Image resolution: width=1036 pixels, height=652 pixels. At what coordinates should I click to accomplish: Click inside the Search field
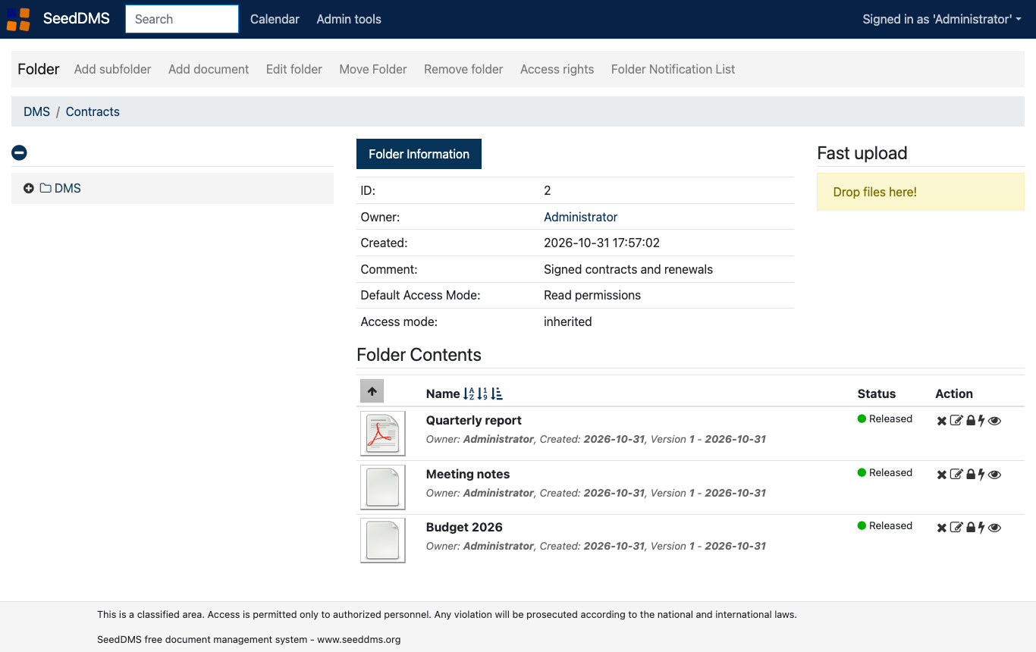click(182, 19)
